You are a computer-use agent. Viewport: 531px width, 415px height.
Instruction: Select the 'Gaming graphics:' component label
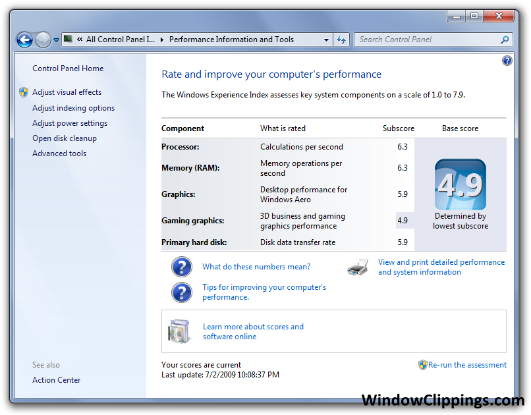[x=192, y=221]
